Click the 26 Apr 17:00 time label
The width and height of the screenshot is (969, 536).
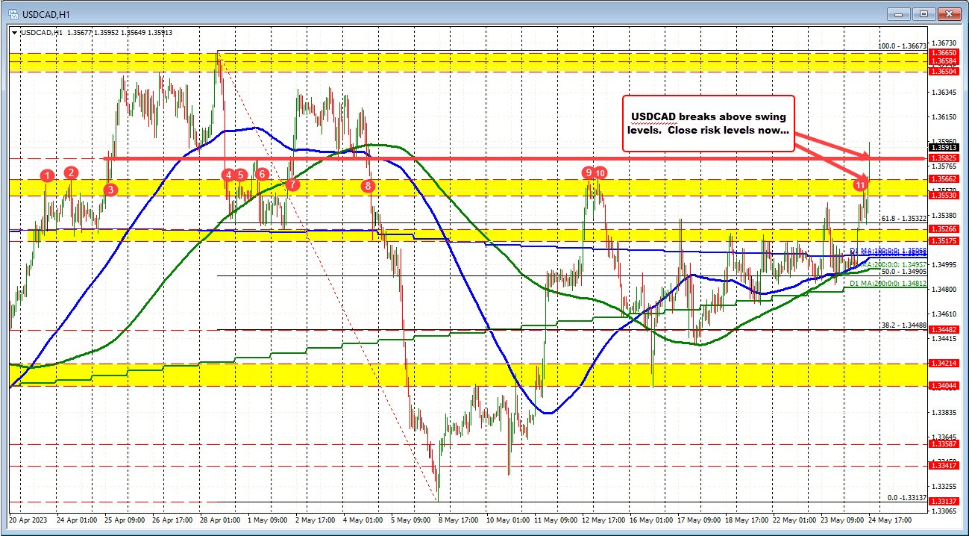click(172, 519)
